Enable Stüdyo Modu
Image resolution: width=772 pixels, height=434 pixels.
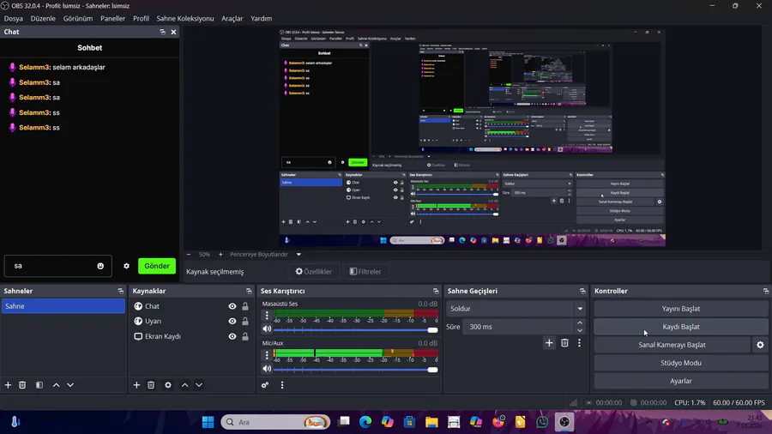coord(681,363)
